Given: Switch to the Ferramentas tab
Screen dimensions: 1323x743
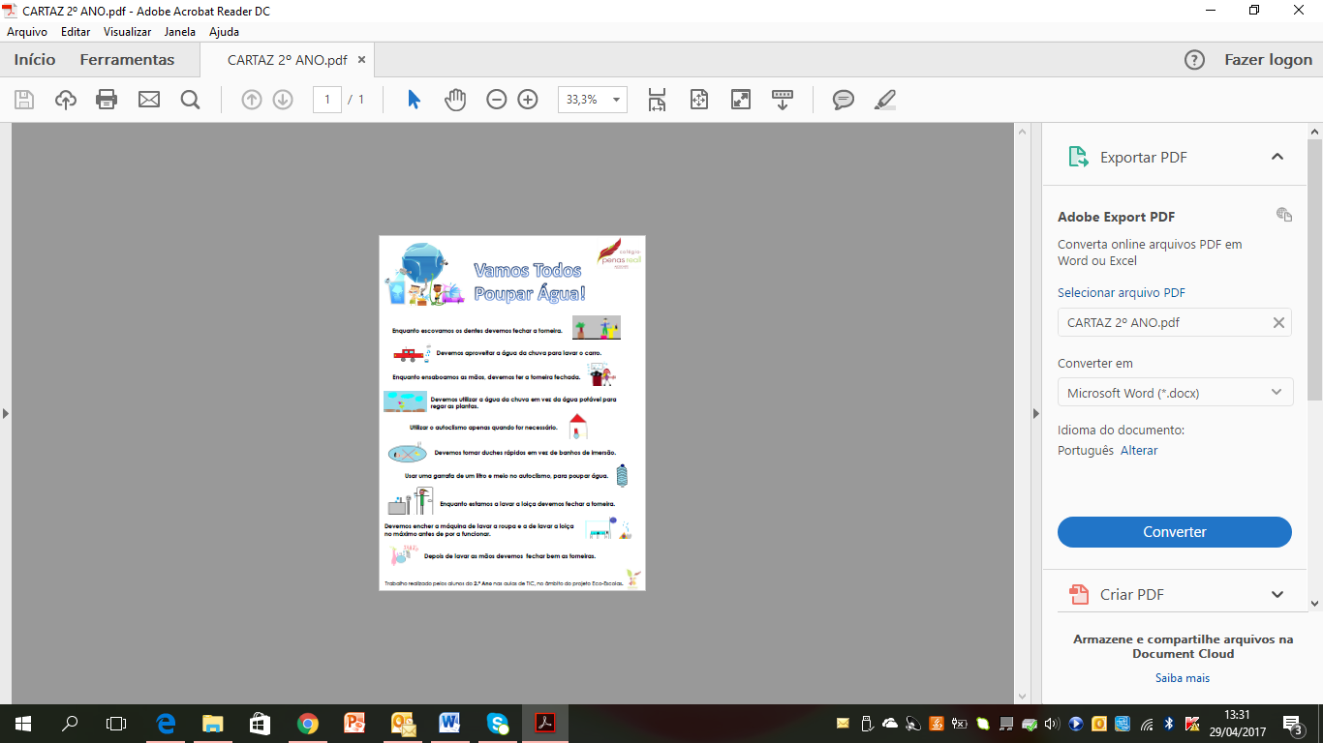Looking at the screenshot, I should [127, 60].
